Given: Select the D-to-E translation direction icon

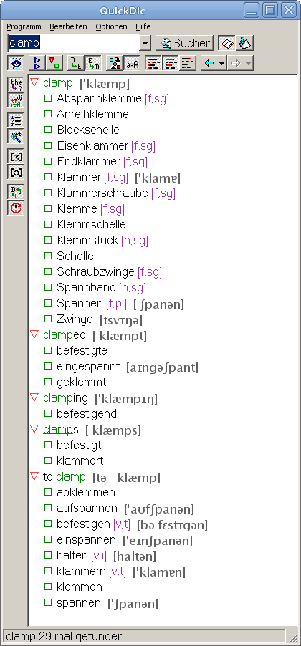Looking at the screenshot, I should pyautogui.click(x=76, y=64).
